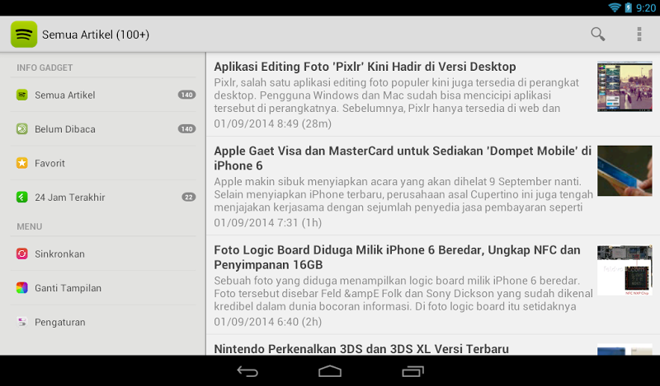The width and height of the screenshot is (660, 386).
Task: Click the Belum Dibaca 140 count badge
Action: coord(187,129)
